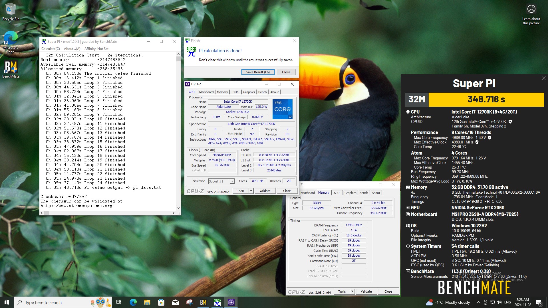
Task: Close the BenchMate Super PI result panel
Action: [543, 78]
